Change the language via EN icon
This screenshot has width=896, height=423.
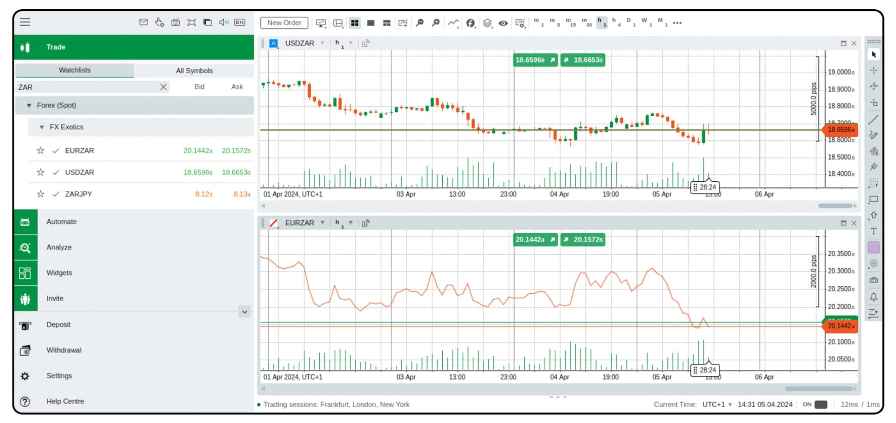tap(240, 22)
